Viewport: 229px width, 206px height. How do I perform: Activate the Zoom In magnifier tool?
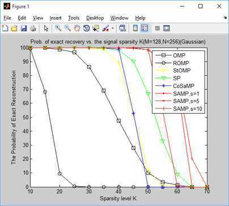[x=58, y=28]
